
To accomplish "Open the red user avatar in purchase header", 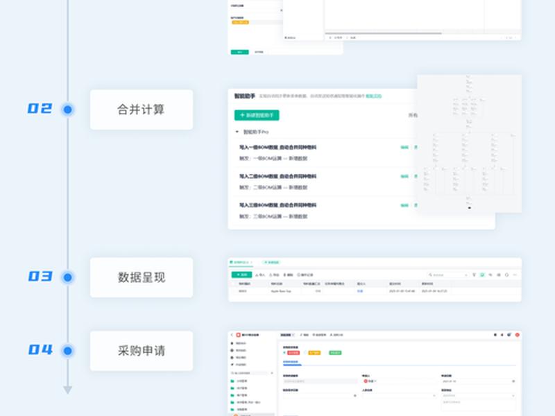I will [517, 335].
